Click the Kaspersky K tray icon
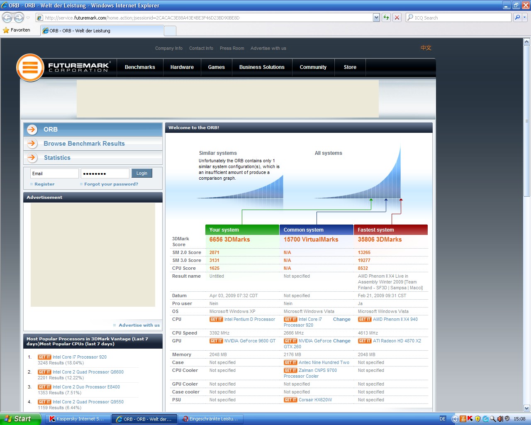 (470, 419)
